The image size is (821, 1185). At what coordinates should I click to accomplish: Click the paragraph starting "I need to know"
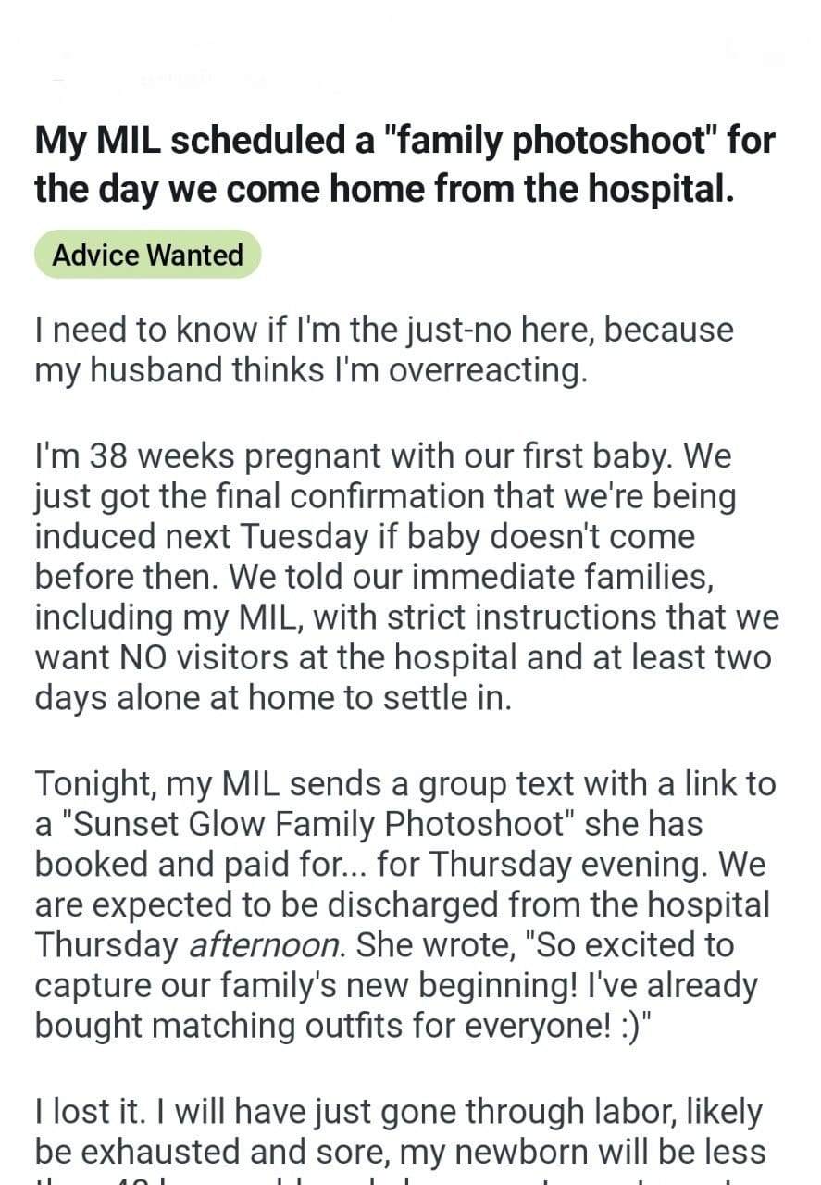(x=384, y=349)
